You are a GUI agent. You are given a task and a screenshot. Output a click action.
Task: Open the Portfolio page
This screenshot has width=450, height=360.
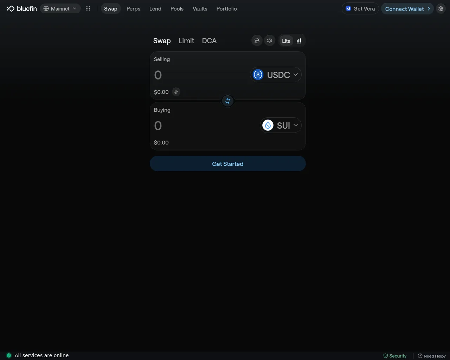(226, 8)
